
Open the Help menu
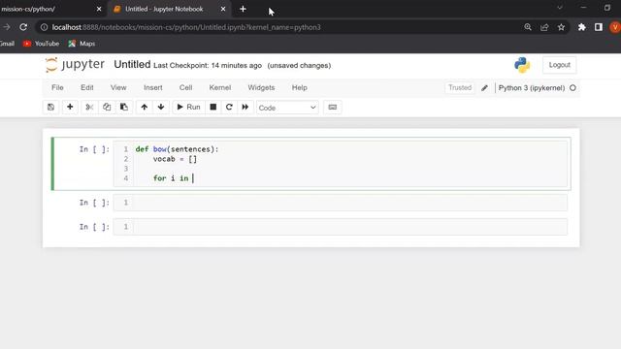pos(300,88)
